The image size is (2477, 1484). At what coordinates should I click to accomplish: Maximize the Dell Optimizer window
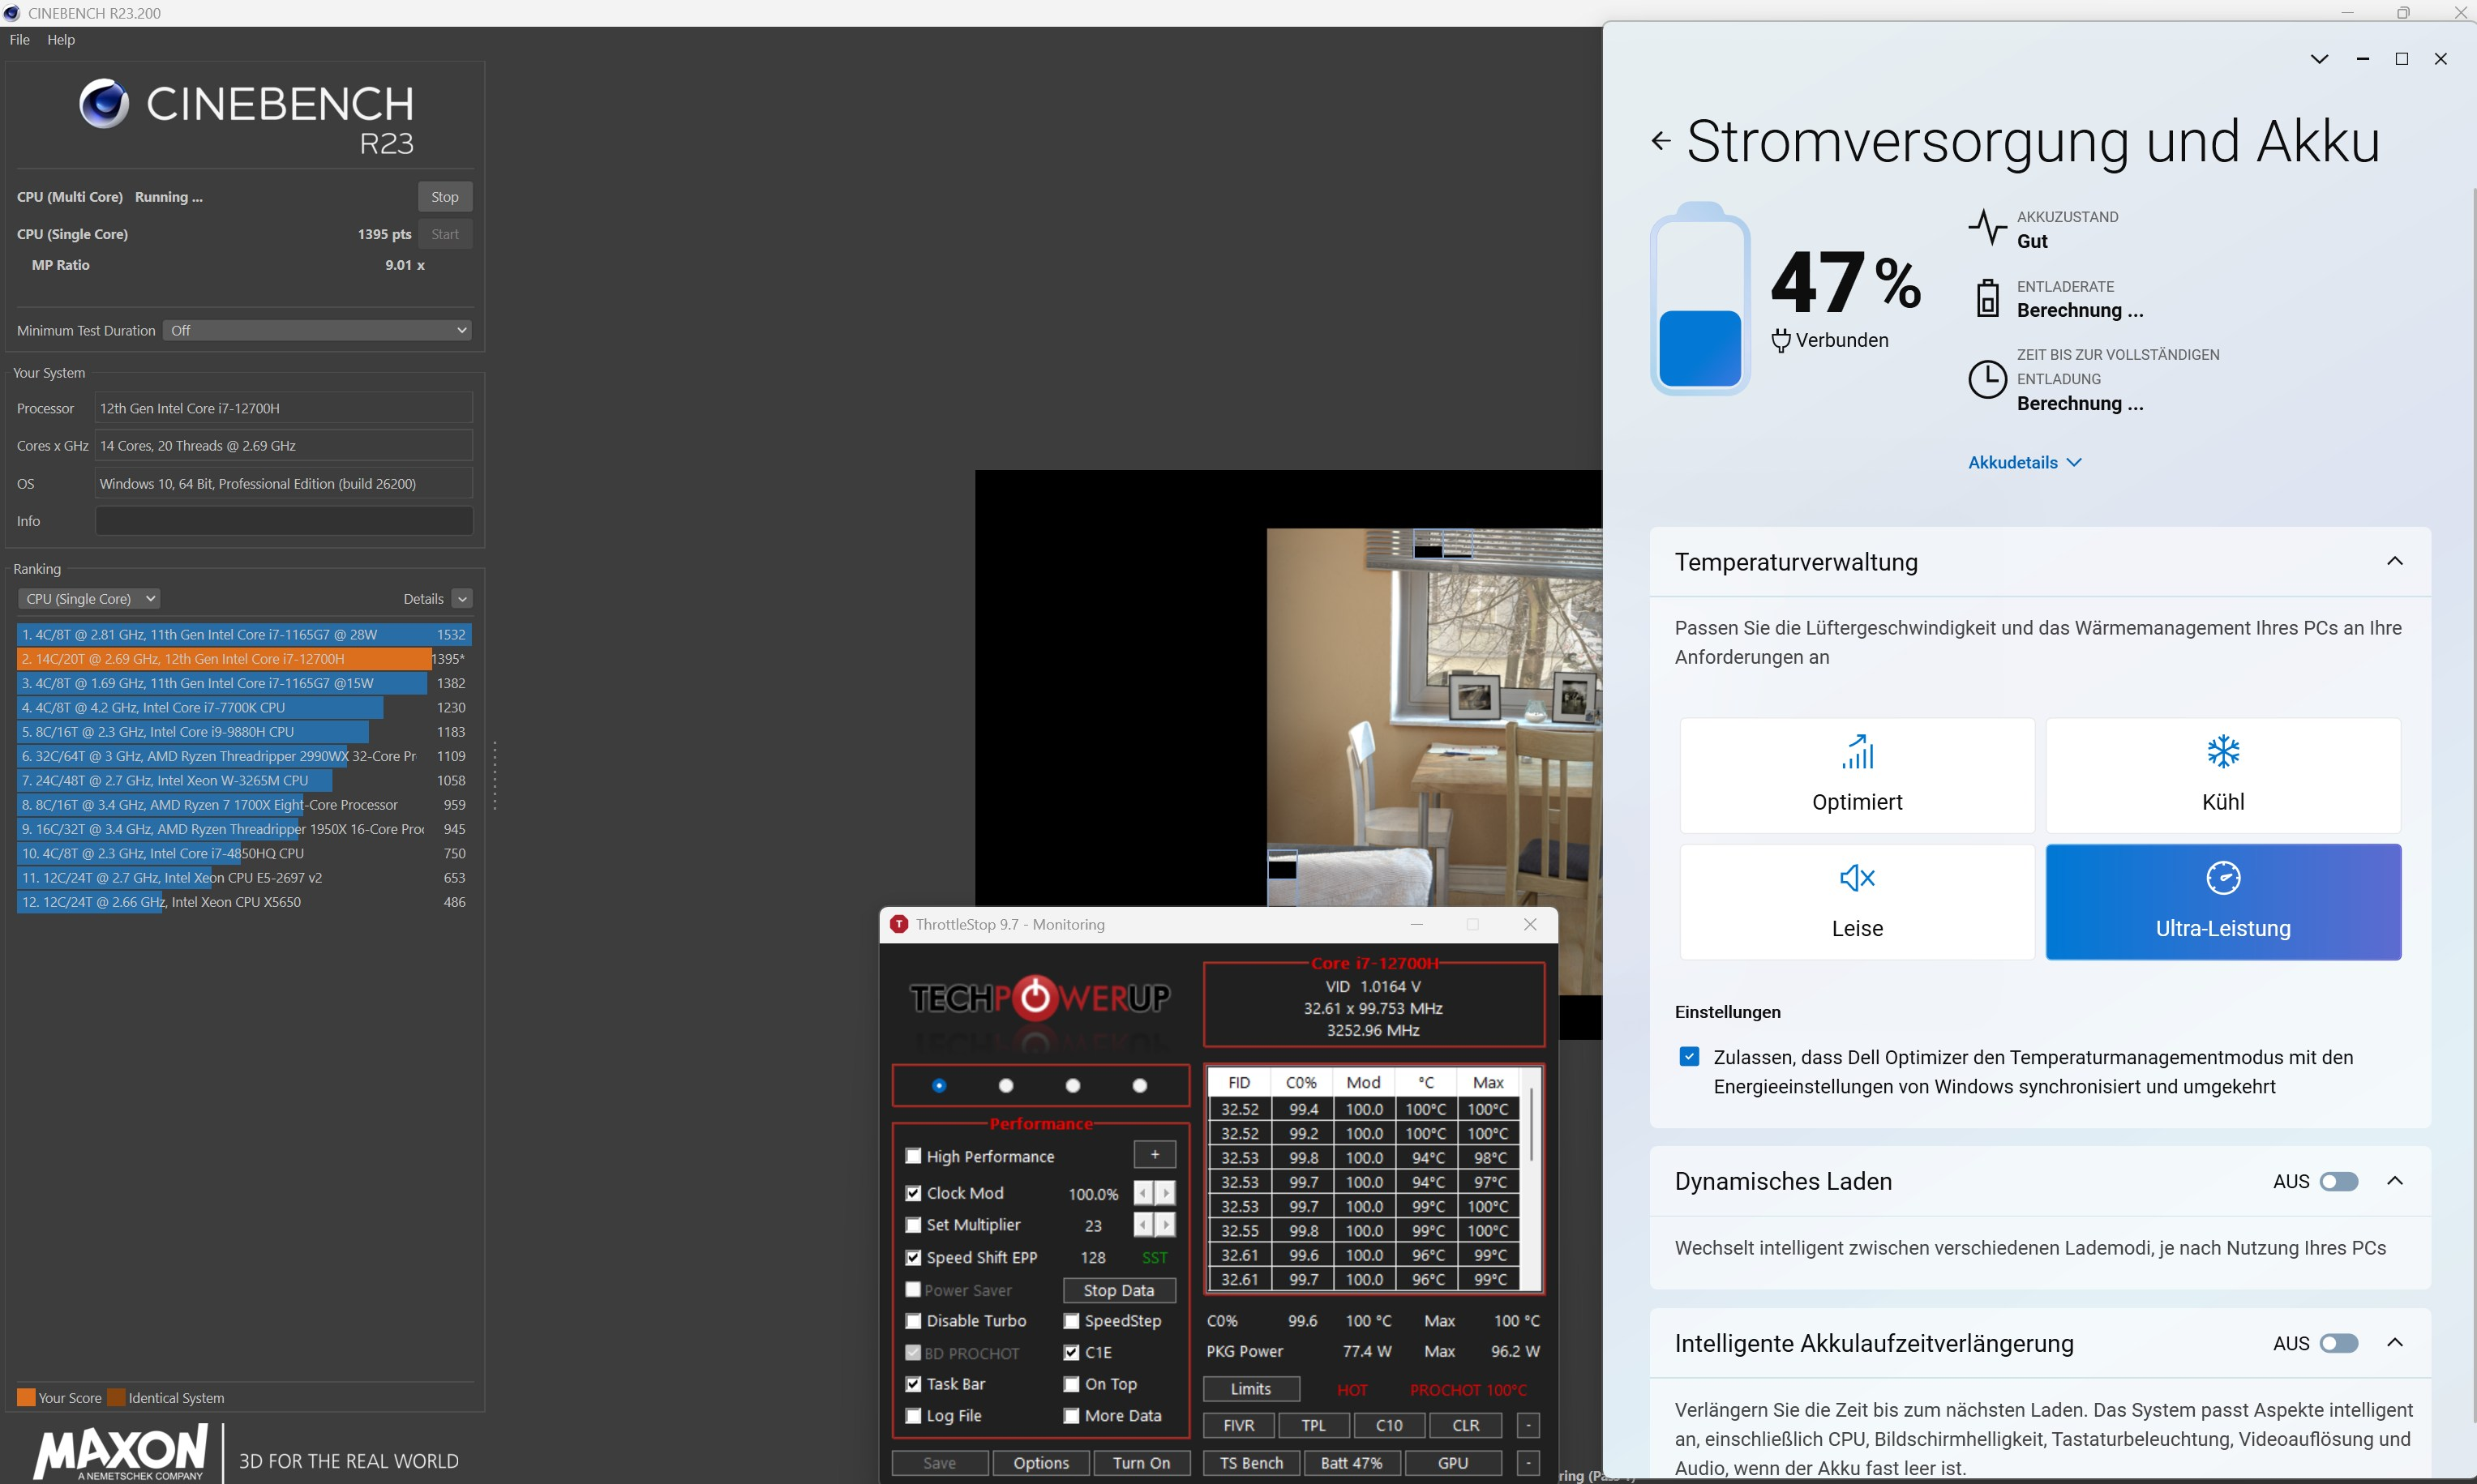point(2401,59)
